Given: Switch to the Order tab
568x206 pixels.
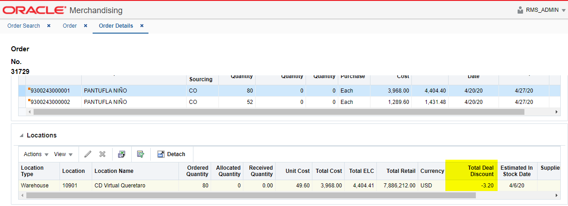Looking at the screenshot, I should click(x=69, y=26).
